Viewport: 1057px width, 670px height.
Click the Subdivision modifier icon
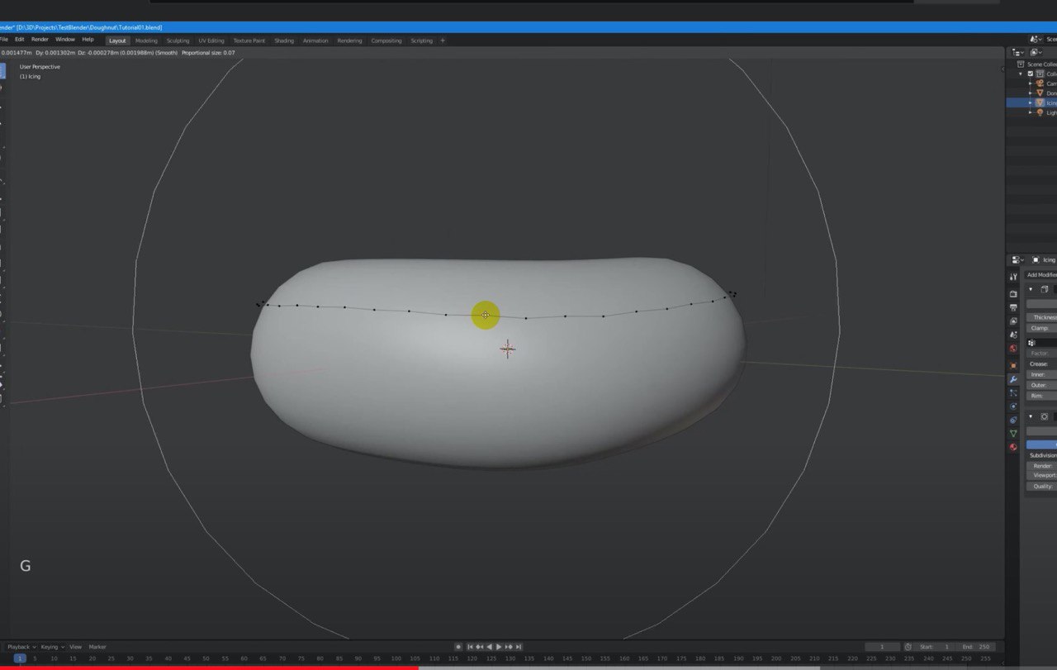[x=1045, y=416]
